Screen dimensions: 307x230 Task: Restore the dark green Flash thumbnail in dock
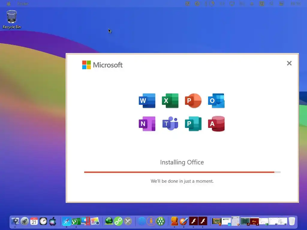click(x=245, y=222)
